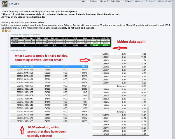Click the Nett P/L column header
Screen dimensions: 175x139
pos(95,38)
